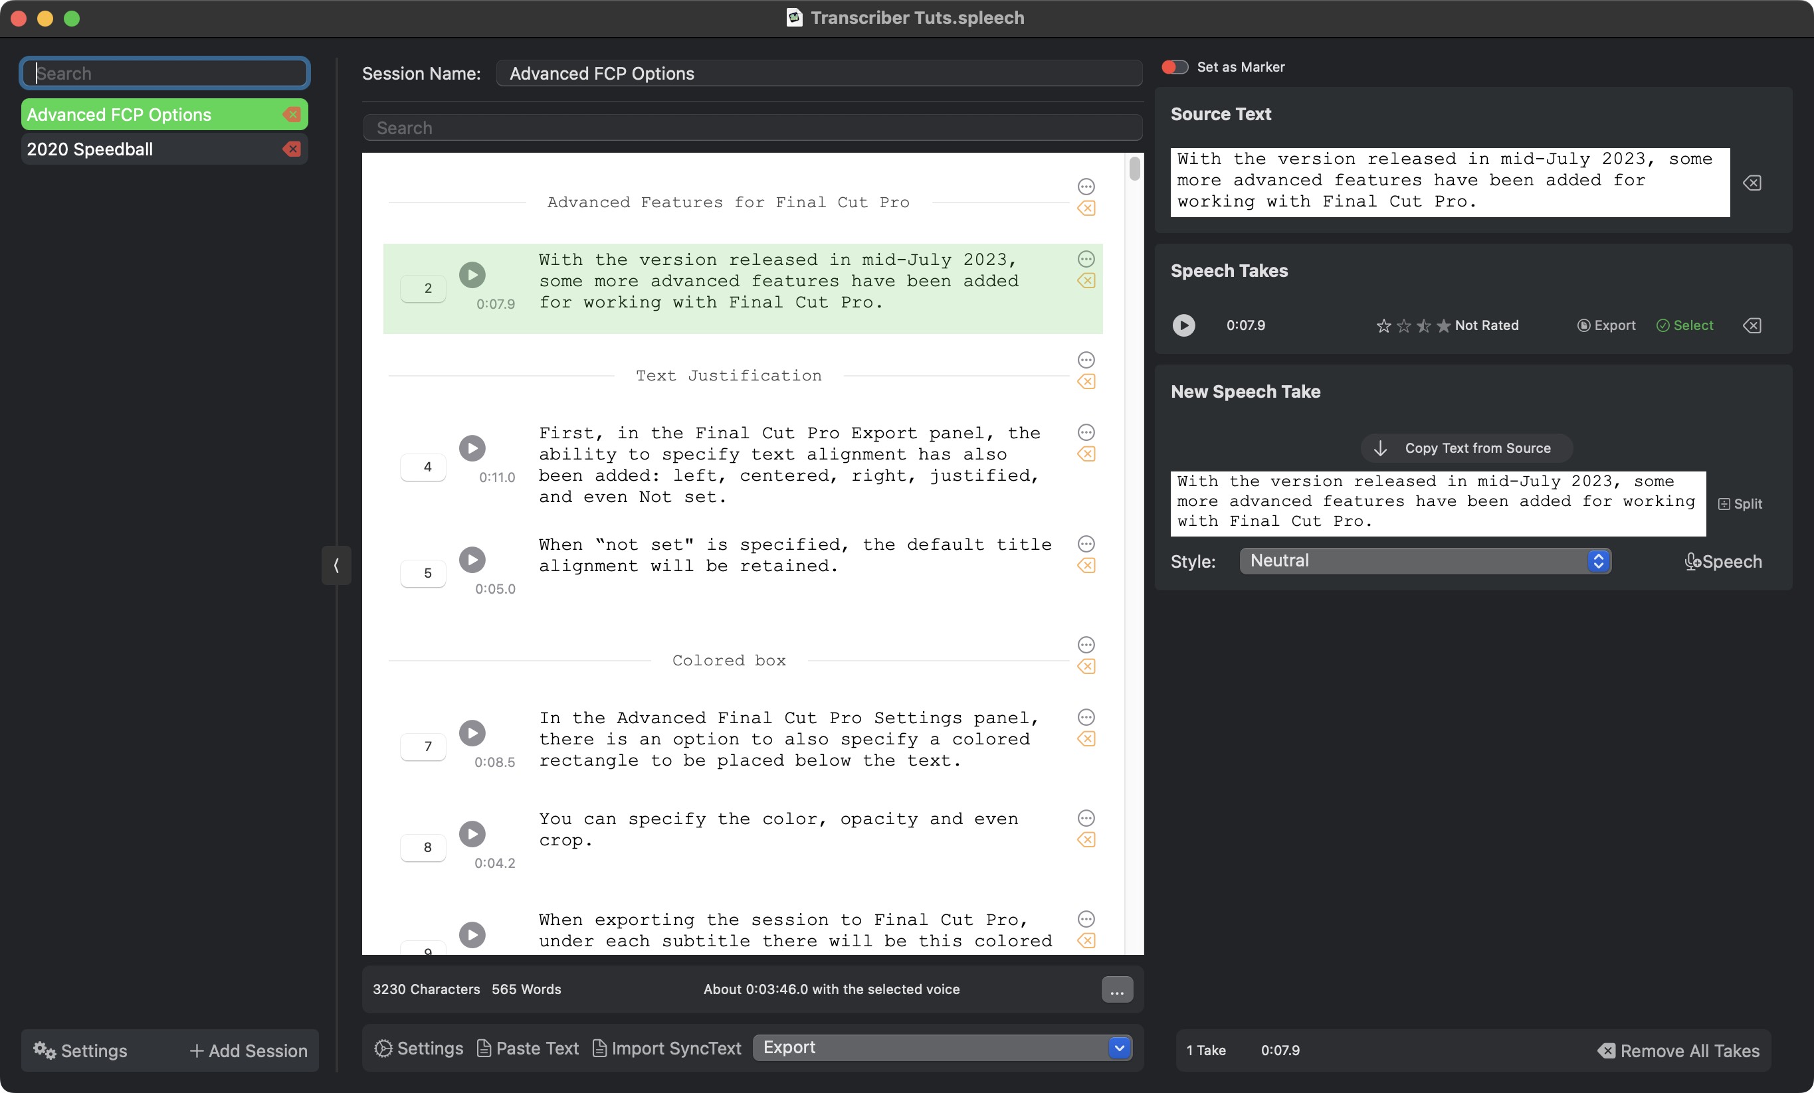
Task: Click Remove All Takes
Action: click(x=1678, y=1051)
